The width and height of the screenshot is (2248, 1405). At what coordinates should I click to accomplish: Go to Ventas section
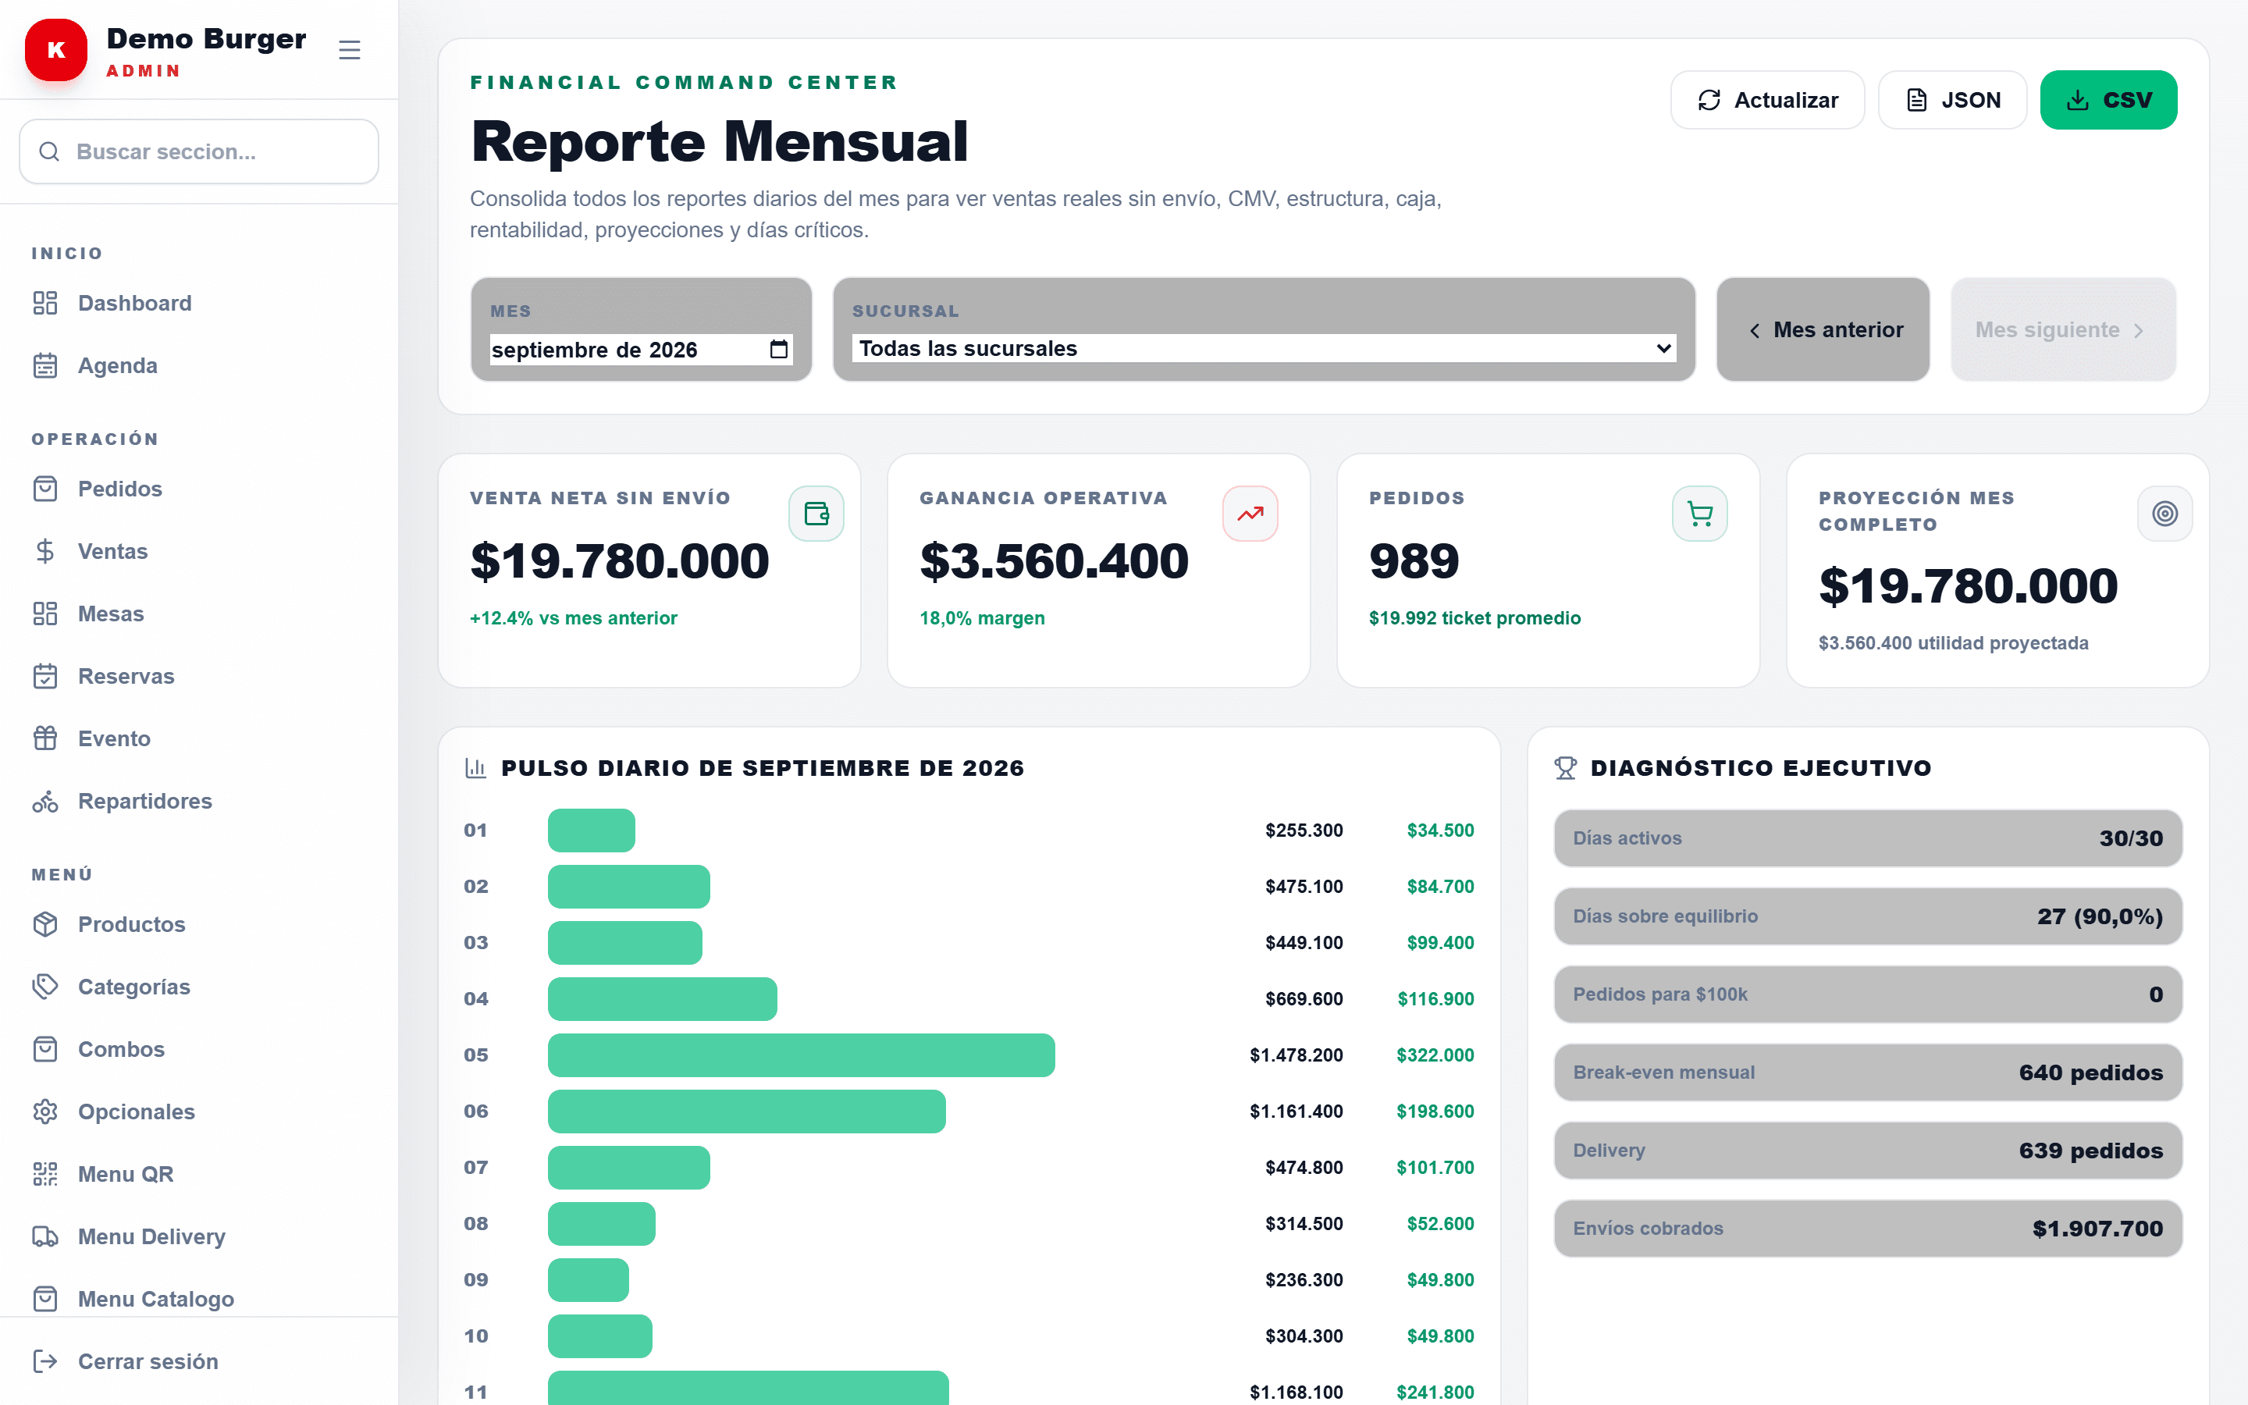point(199,551)
